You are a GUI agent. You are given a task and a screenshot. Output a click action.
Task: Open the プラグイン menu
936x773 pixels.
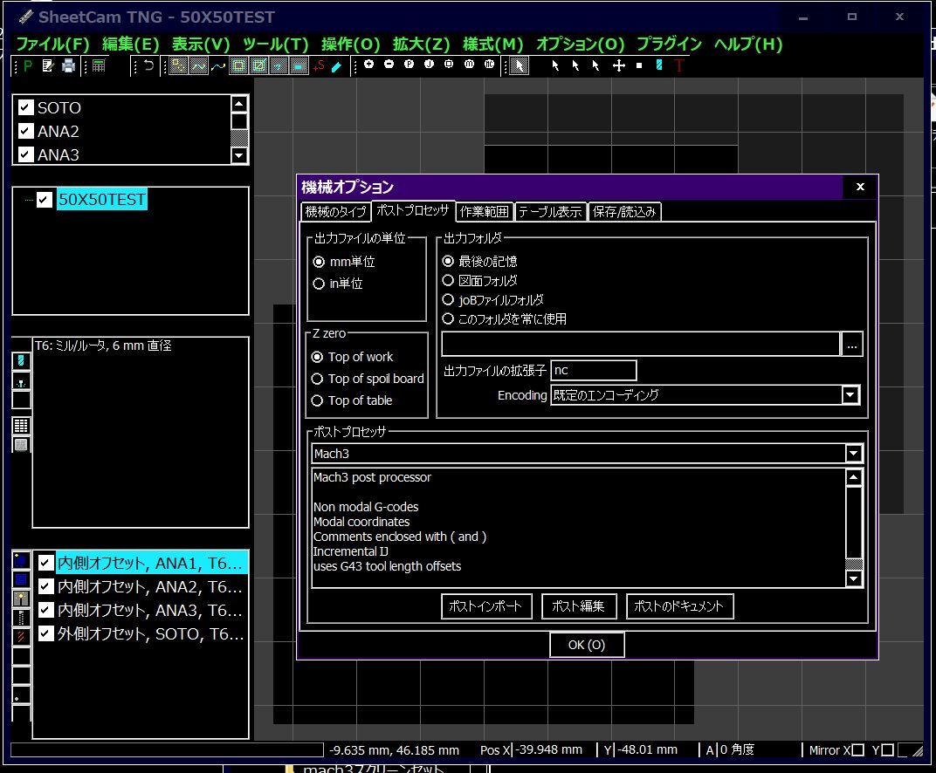(669, 44)
